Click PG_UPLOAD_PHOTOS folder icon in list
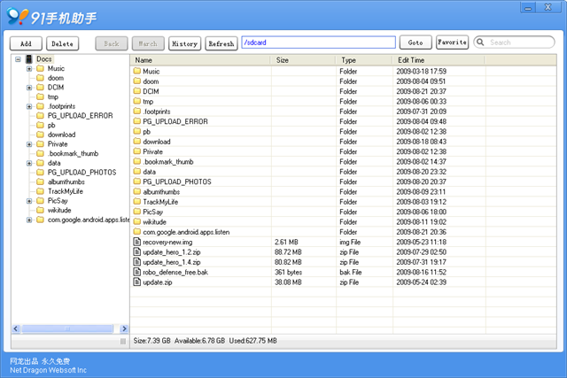 pyautogui.click(x=137, y=181)
